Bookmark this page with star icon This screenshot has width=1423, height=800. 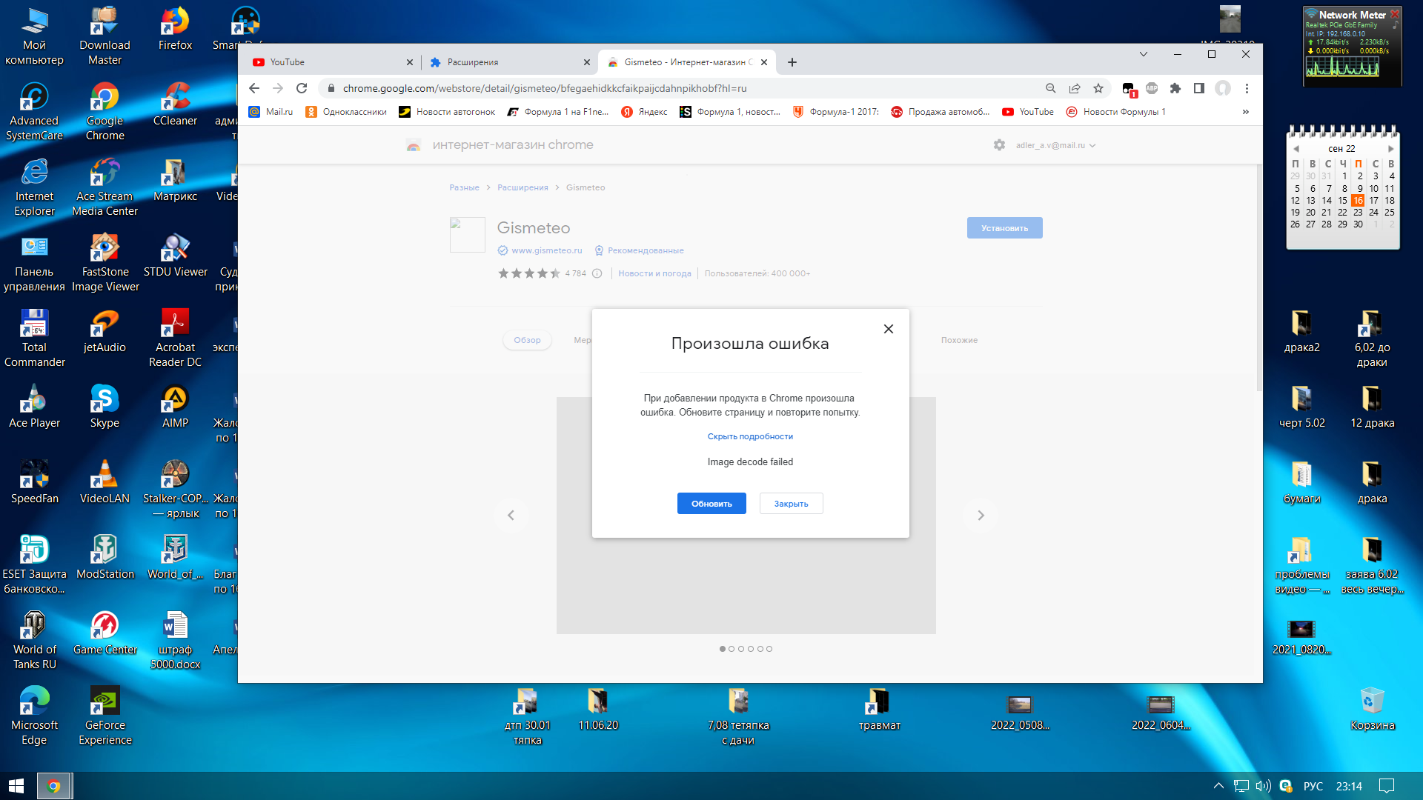click(1098, 88)
